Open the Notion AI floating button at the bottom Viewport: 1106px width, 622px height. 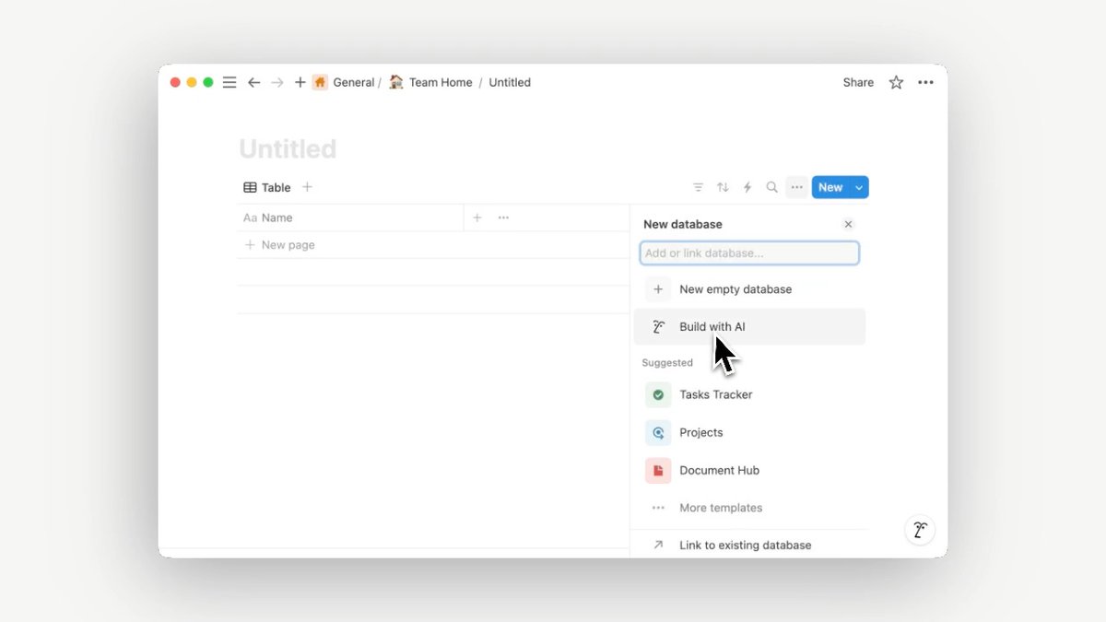click(x=919, y=530)
